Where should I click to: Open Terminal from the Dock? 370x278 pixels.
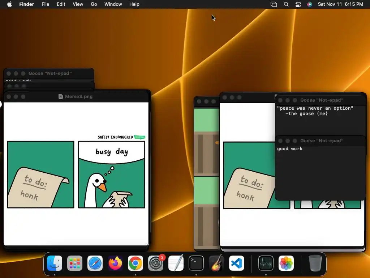196,263
